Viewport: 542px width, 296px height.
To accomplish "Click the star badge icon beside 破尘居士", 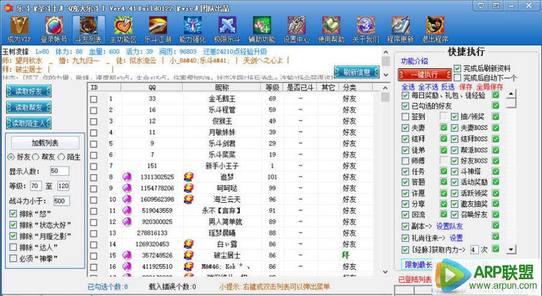I will pos(188,255).
